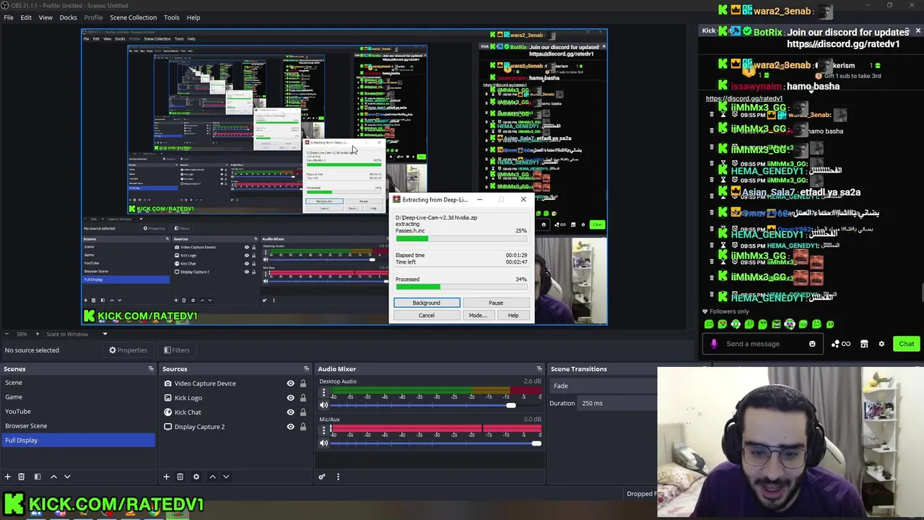The height and width of the screenshot is (520, 924).
Task: Lock the Kick Chat source
Action: (303, 412)
